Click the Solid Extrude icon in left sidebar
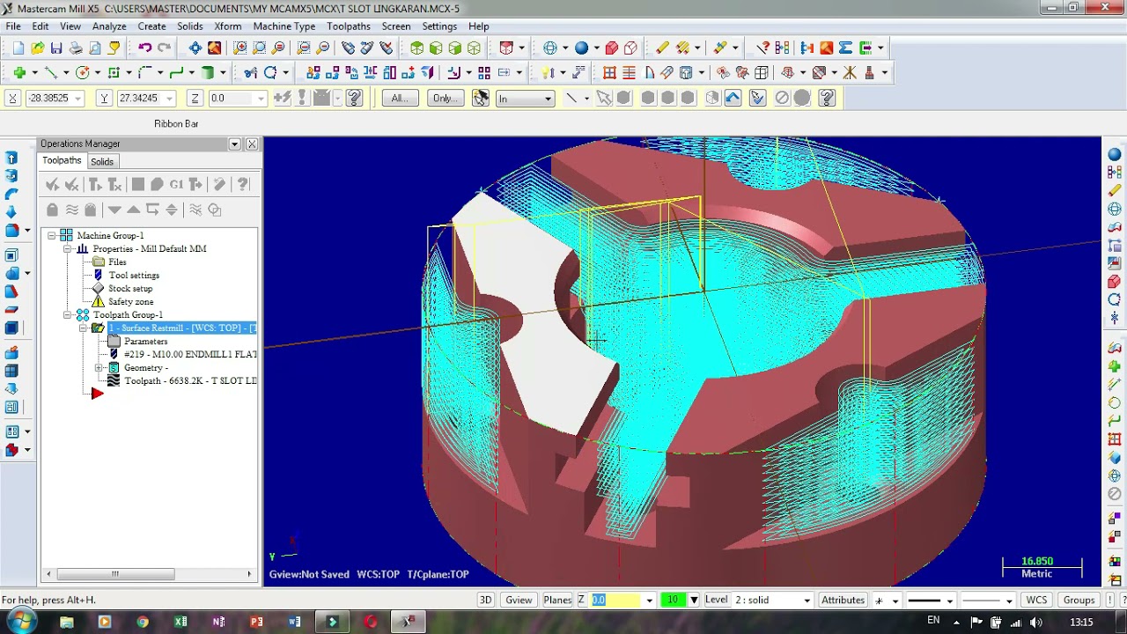This screenshot has height=634, width=1127. pyautogui.click(x=11, y=158)
